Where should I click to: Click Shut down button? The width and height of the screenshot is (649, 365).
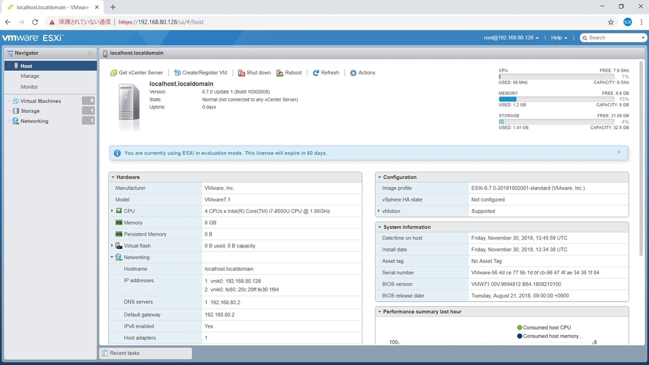pos(254,73)
